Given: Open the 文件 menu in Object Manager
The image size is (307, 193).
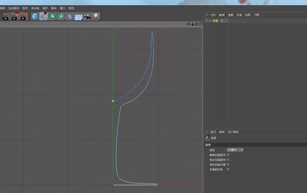Looking at the screenshot, I should (213, 15).
